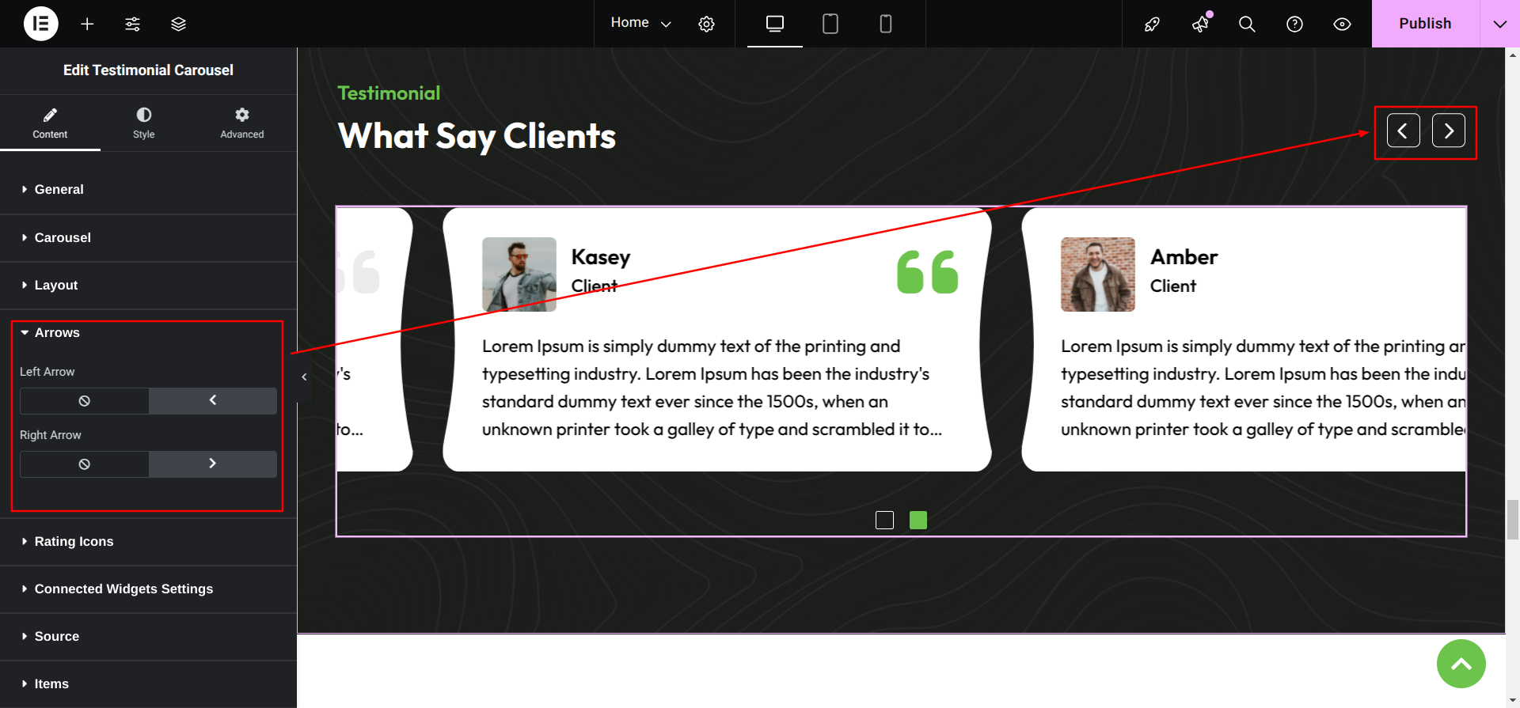Choose Left Arrow chevron icon option
Image resolution: width=1520 pixels, height=708 pixels.
[x=213, y=401]
